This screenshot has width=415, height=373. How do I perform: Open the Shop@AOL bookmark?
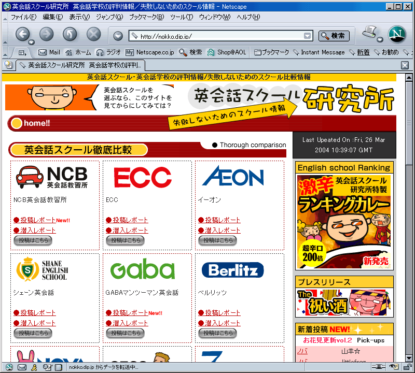227,52
